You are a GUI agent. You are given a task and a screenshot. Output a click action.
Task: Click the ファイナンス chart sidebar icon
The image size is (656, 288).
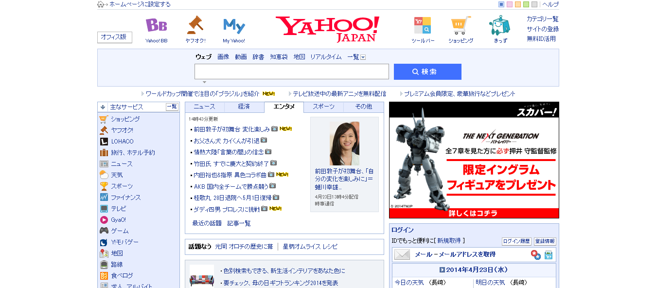(104, 198)
